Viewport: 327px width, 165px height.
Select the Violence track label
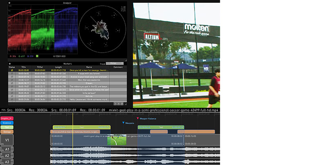coord(8,123)
